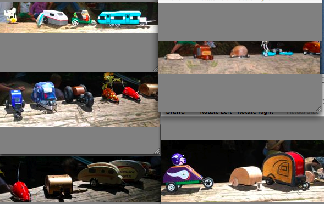Click the brown hamster-shaped car
Image resolution: width=324 pixels, height=204 pixels.
pos(239,52)
